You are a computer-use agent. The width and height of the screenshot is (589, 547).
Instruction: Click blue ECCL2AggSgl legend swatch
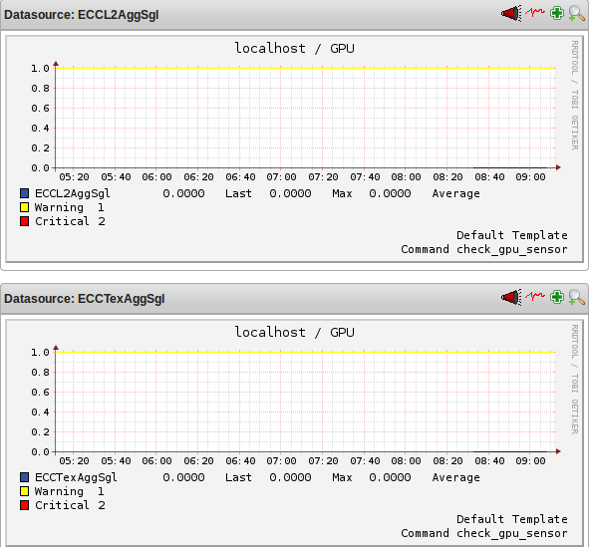[24, 193]
